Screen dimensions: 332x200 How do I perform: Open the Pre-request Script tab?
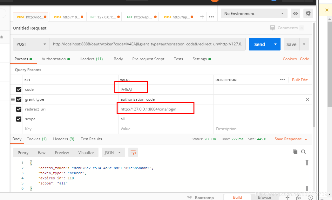[x=148, y=59]
